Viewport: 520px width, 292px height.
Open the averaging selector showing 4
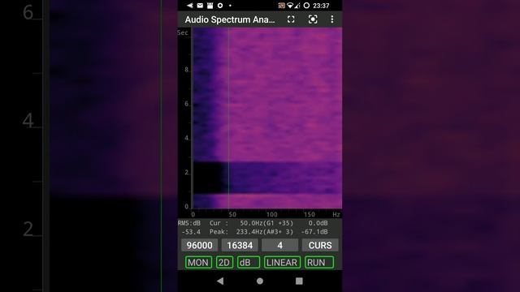(279, 245)
